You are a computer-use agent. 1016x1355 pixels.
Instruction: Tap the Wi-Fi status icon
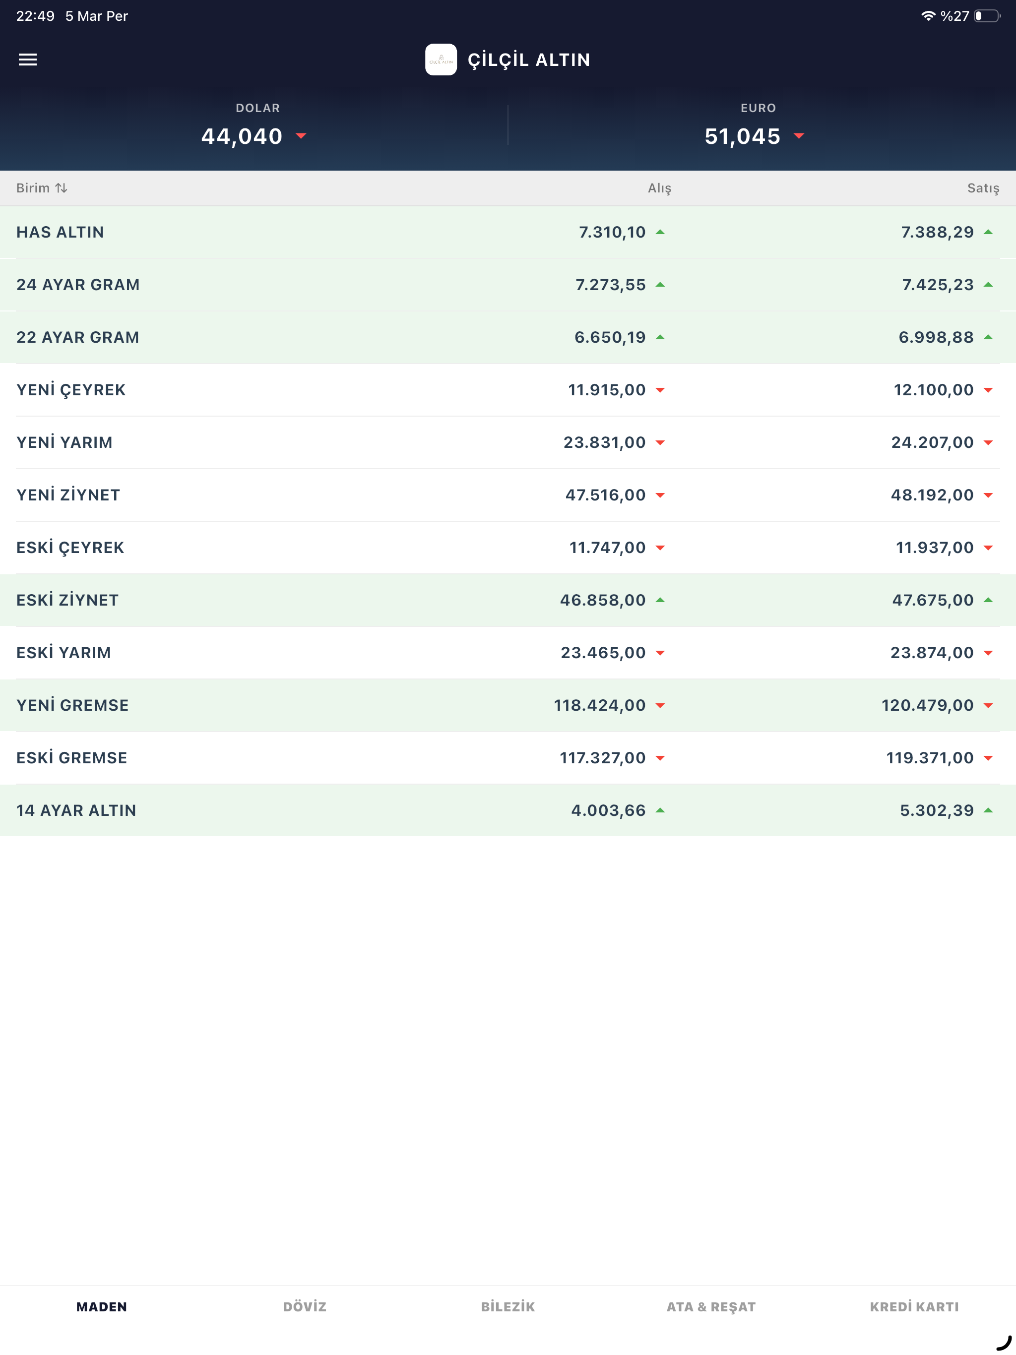[x=928, y=16]
